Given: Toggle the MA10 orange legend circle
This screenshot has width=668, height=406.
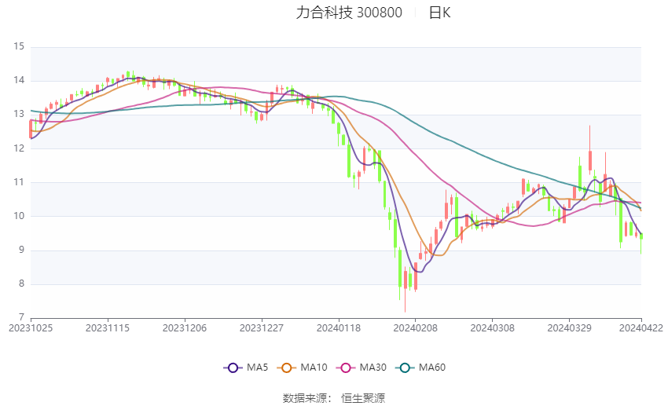Looking at the screenshot, I should [286, 368].
